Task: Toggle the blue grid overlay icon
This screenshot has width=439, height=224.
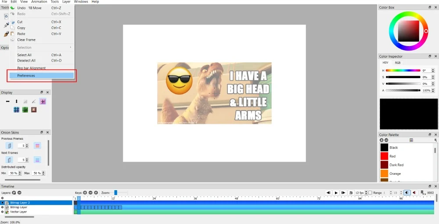Action: tap(16, 110)
